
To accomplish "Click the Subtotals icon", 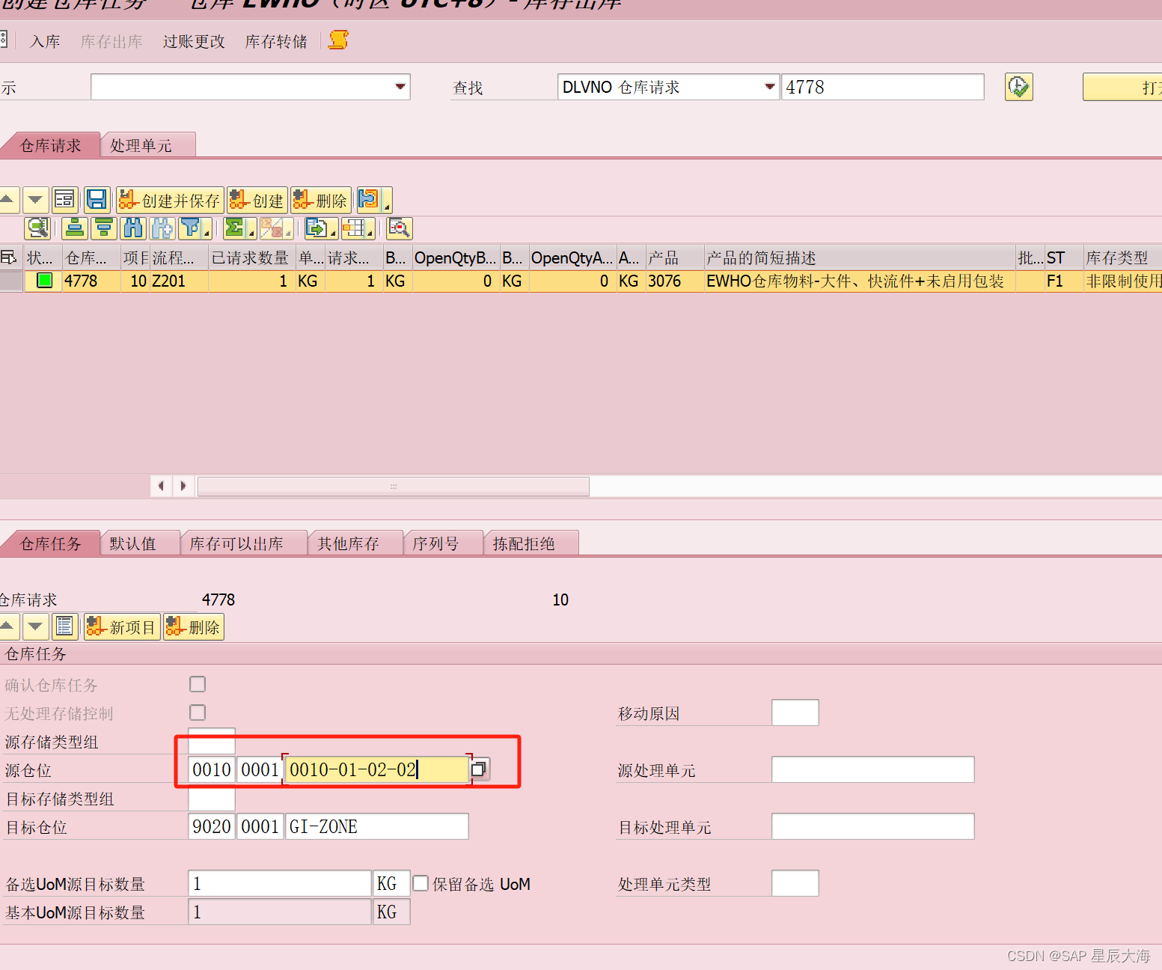I will click(272, 228).
